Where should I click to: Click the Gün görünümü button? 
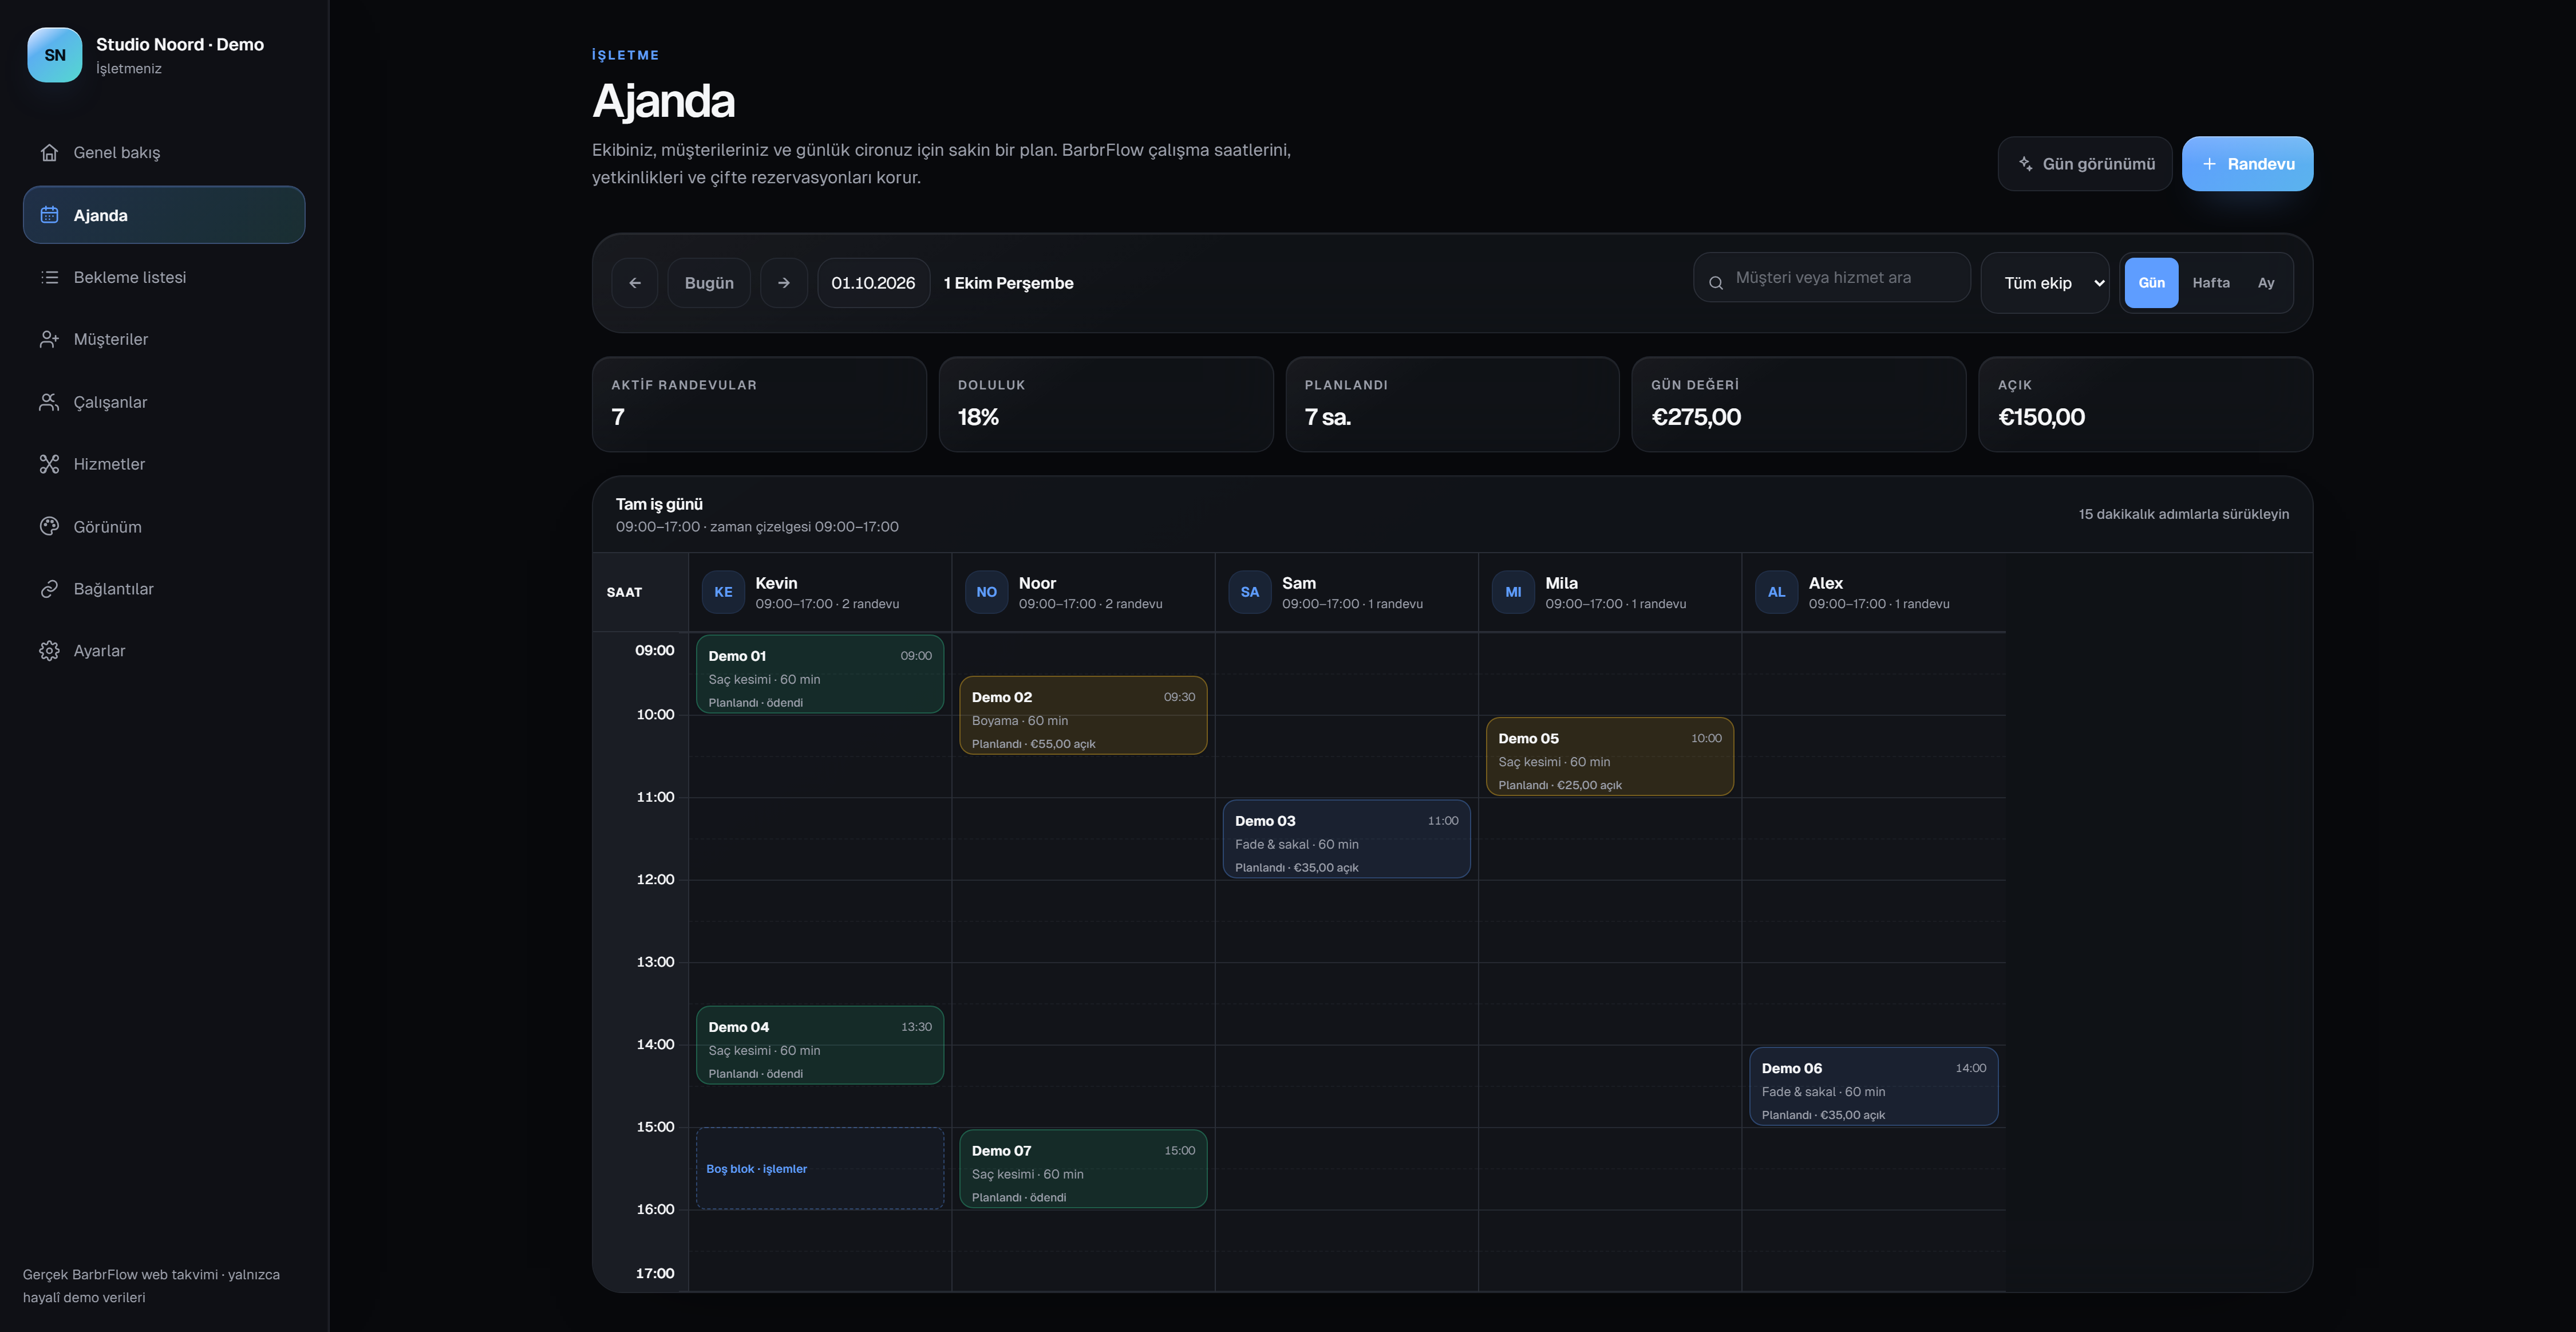(x=2085, y=164)
